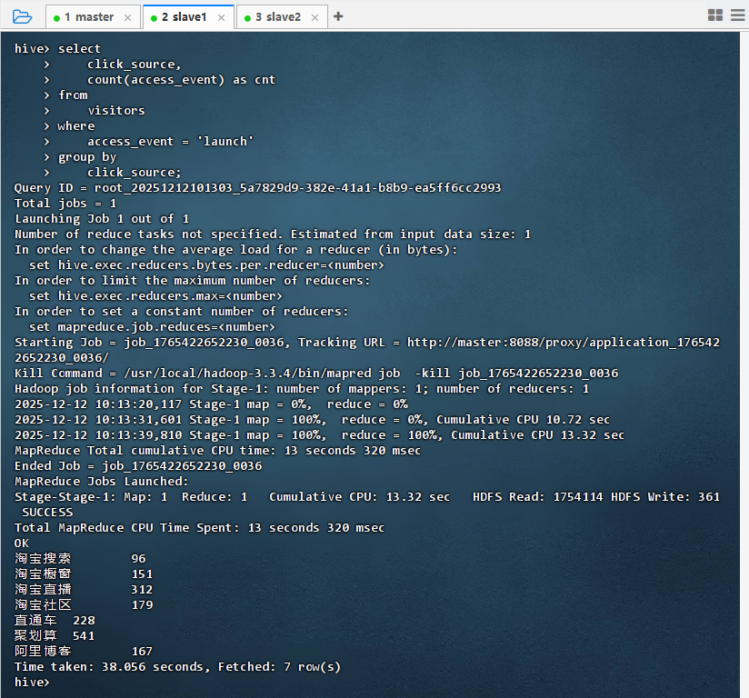Click 'set mapreduce.job.reduces=<number>' line
The width and height of the screenshot is (749, 698).
pyautogui.click(x=152, y=327)
